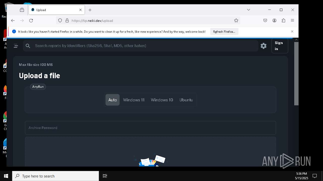Maximize the Firefox window

[281, 10]
